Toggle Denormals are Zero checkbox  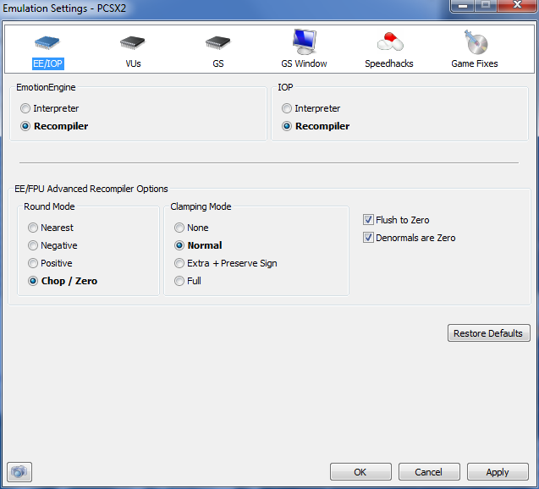click(368, 238)
